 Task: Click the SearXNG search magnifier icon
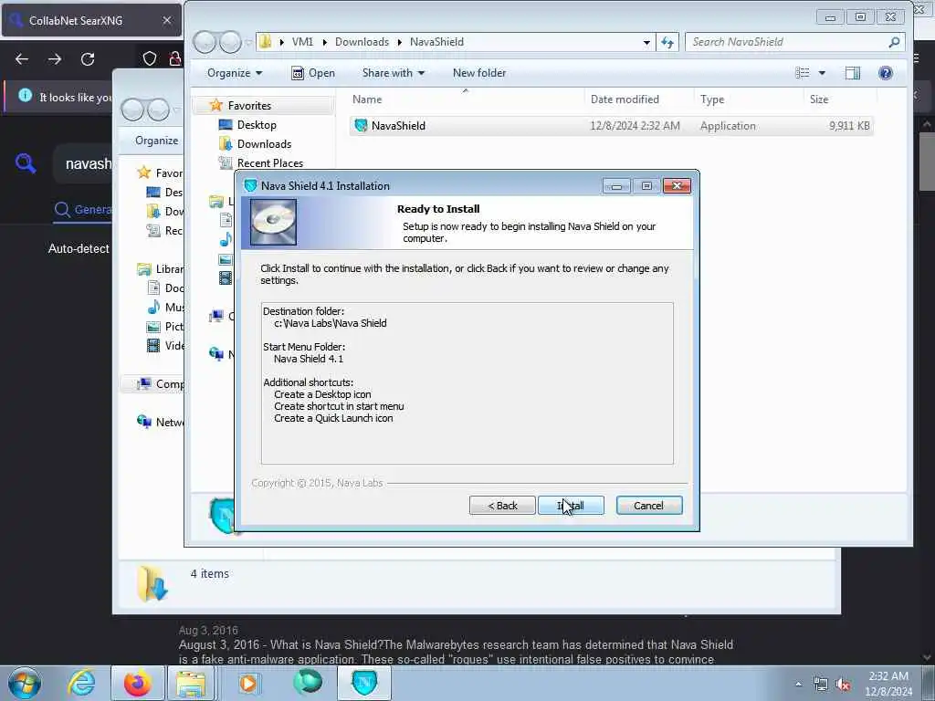pyautogui.click(x=26, y=162)
